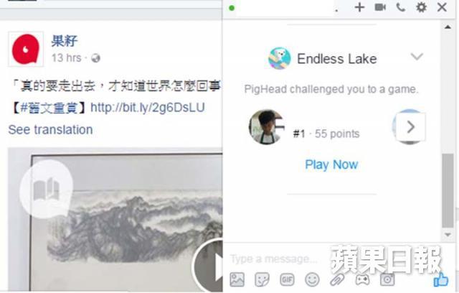Open the emoji picker
459x293 pixels.
click(312, 279)
